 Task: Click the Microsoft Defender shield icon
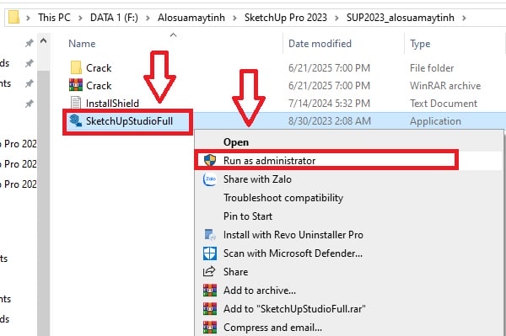tap(210, 253)
